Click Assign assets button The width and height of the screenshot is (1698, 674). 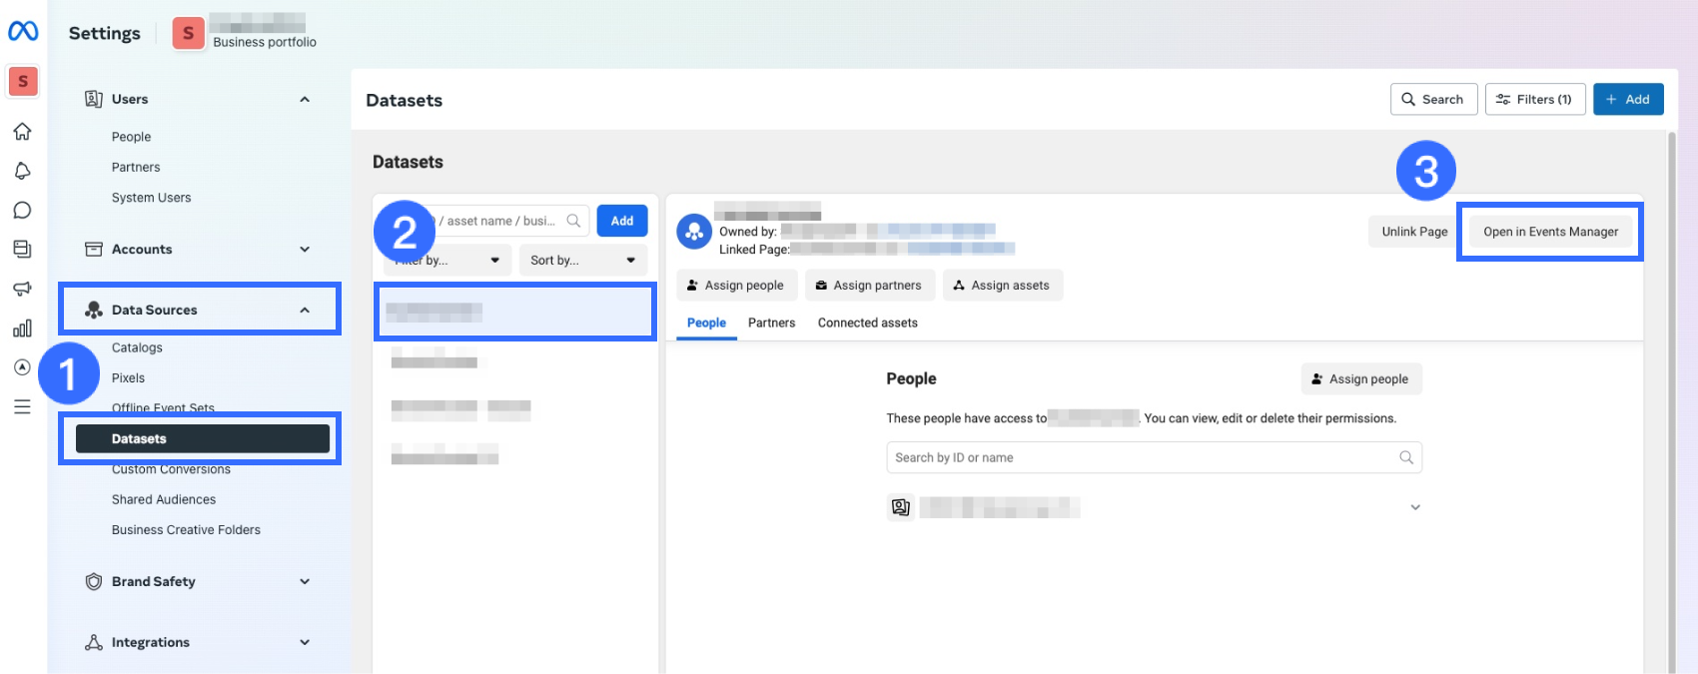pyautogui.click(x=1002, y=285)
